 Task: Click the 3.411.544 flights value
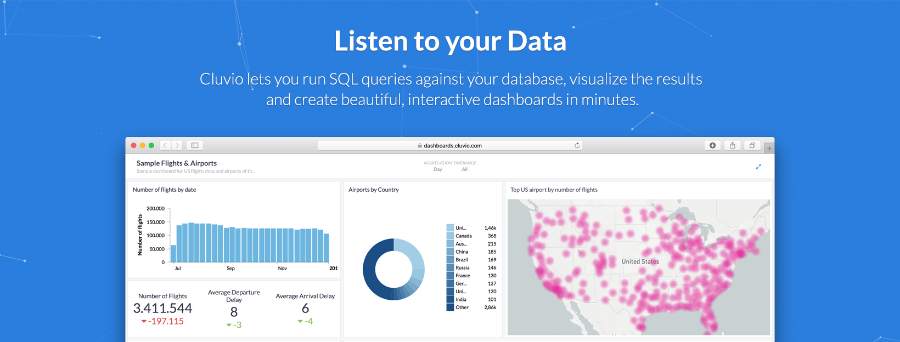[163, 308]
